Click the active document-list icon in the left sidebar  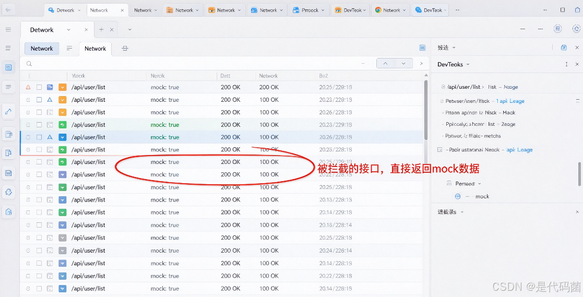[x=8, y=68]
